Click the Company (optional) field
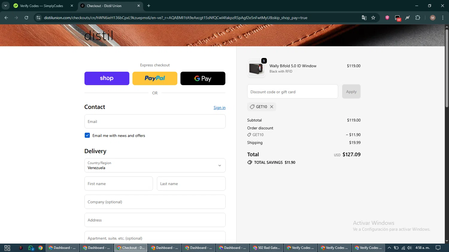Screen dimensions: 449x252 (x=155, y=202)
